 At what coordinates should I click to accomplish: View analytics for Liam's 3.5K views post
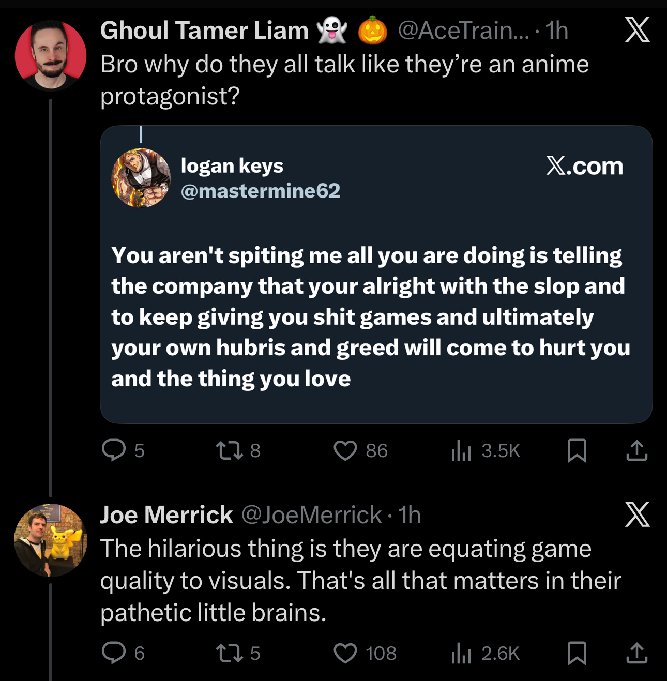click(x=461, y=450)
